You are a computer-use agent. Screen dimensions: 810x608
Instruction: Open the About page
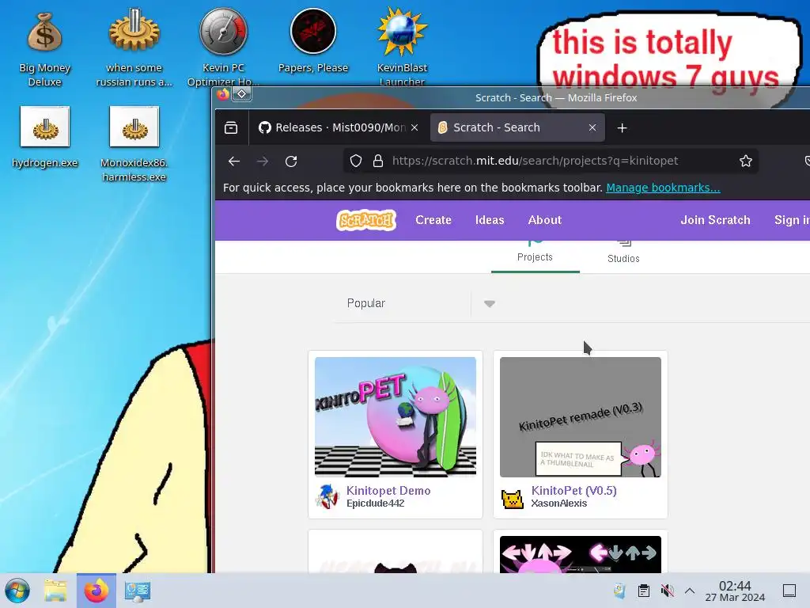pyautogui.click(x=544, y=220)
